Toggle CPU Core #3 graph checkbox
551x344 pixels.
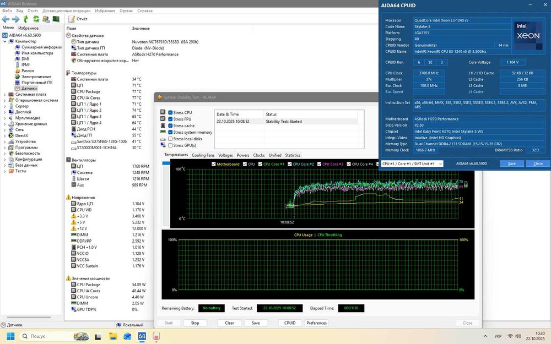coord(320,164)
